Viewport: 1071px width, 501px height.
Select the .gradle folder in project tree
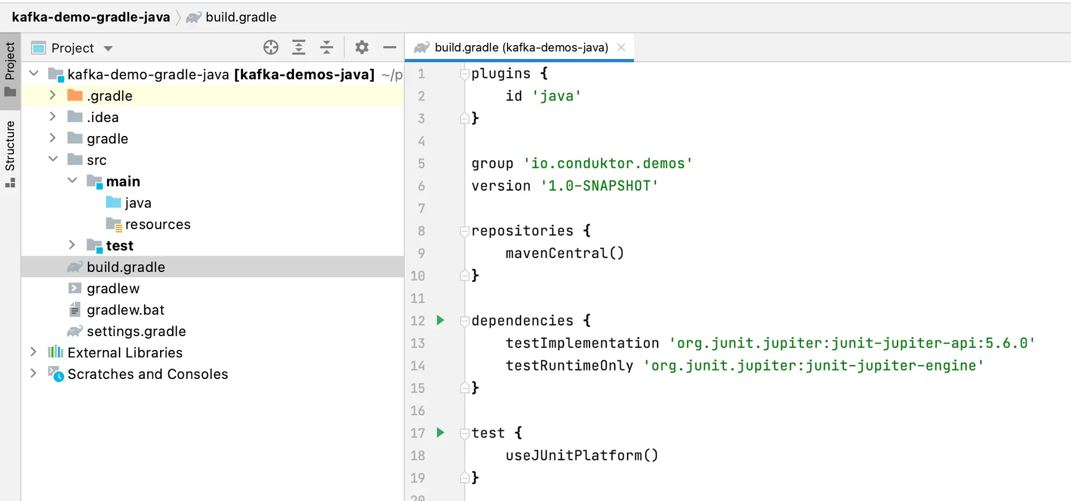click(x=212, y=96)
